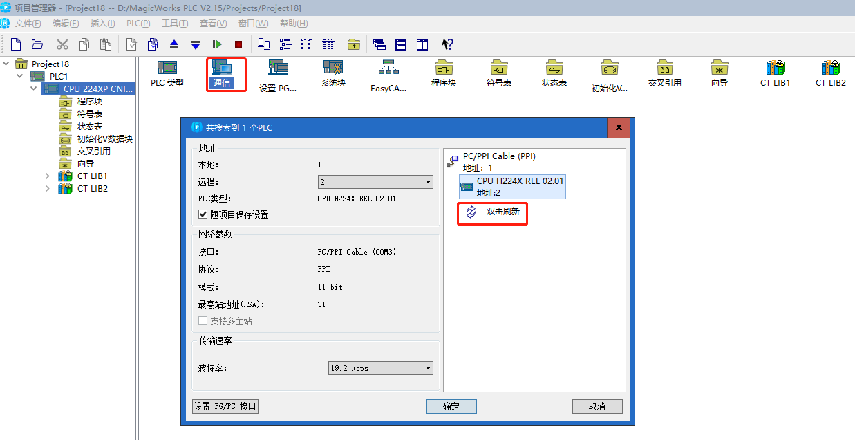
Task: Open the 向导 wizard icon in the main pane
Action: [720, 73]
